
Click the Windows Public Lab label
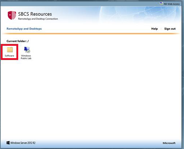coord(26,57)
